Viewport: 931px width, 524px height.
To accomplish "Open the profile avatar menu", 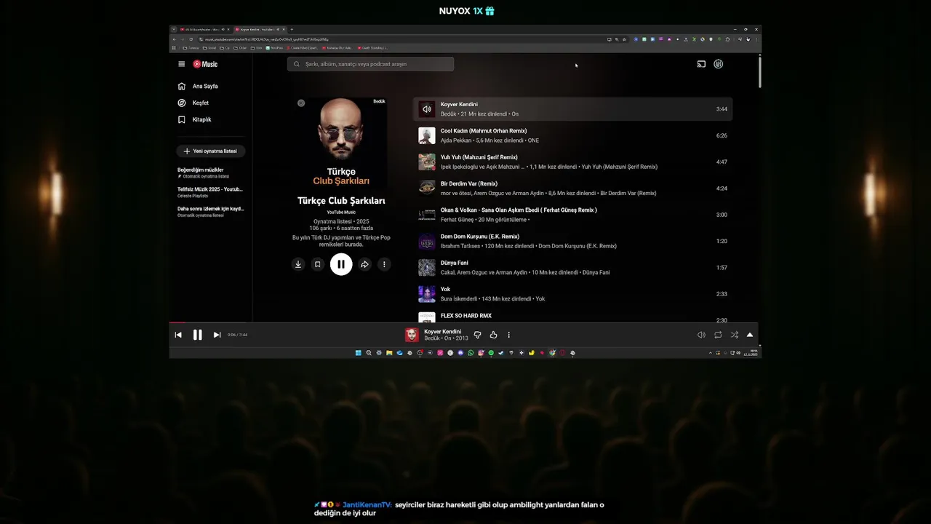I will point(719,64).
